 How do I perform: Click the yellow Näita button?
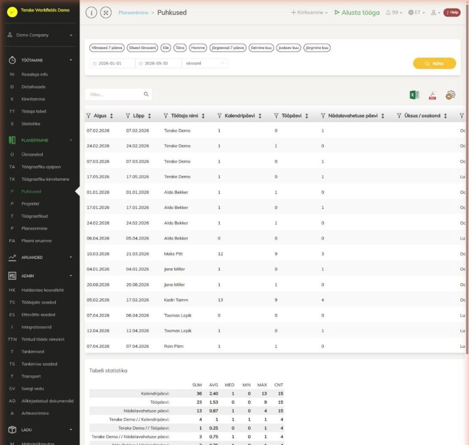pyautogui.click(x=434, y=63)
